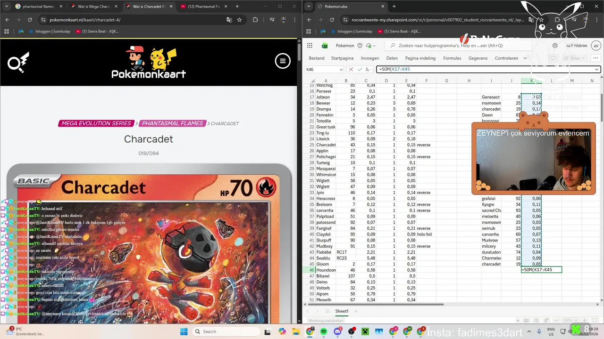Click the PHANTASMAL FLAMES breadcrumb
Image resolution: width=604 pixels, height=339 pixels.
(x=172, y=123)
